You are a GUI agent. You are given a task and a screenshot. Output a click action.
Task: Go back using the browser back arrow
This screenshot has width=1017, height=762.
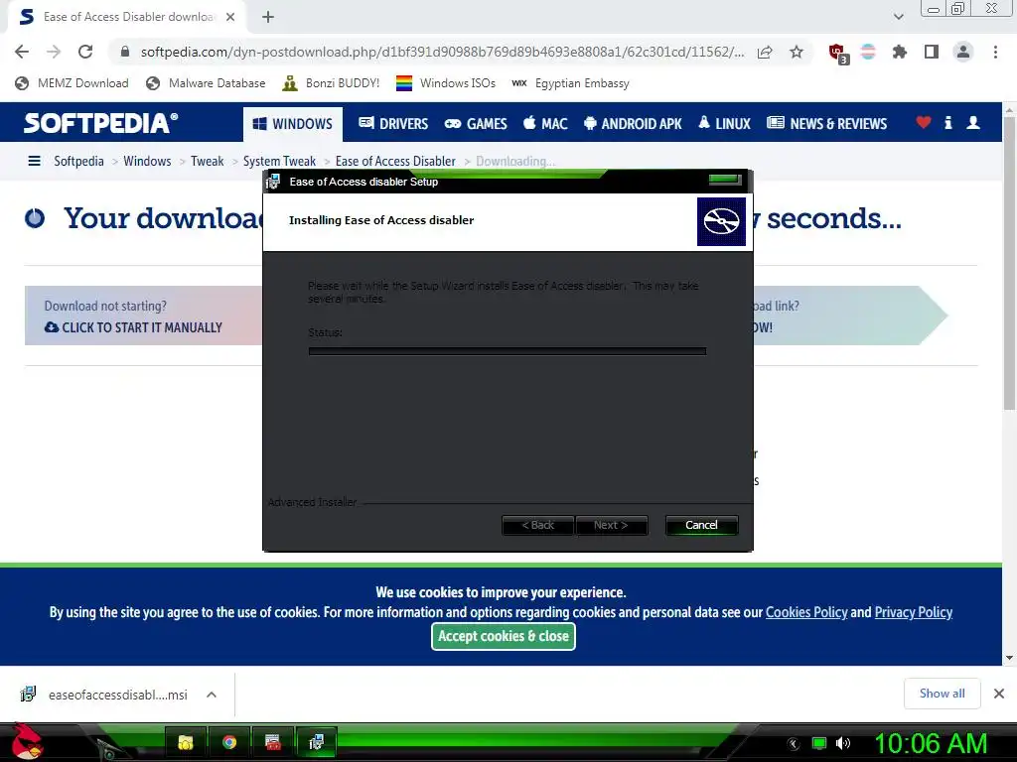pos(22,52)
